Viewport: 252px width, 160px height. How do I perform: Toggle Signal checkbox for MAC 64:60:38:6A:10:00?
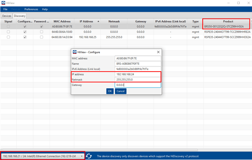(x=8, y=32)
